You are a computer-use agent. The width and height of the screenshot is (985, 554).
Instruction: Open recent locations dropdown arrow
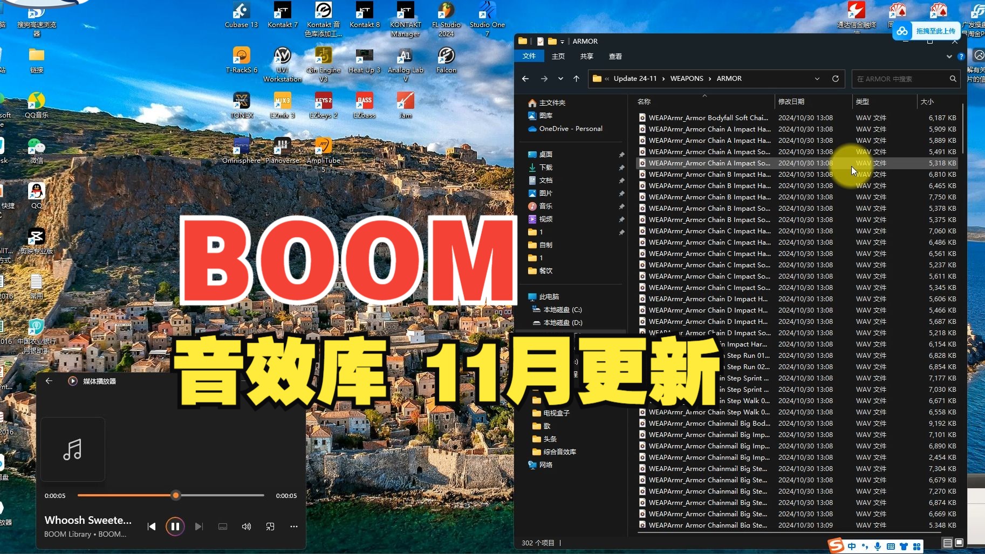tap(560, 79)
